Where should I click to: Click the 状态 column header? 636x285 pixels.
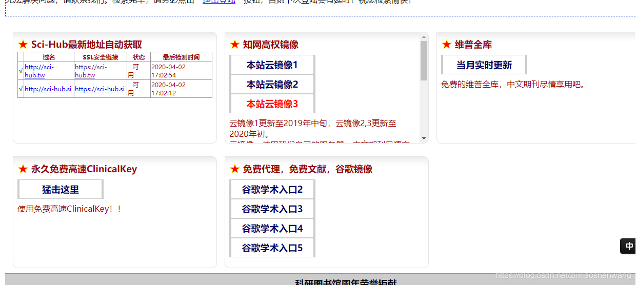[x=138, y=57]
